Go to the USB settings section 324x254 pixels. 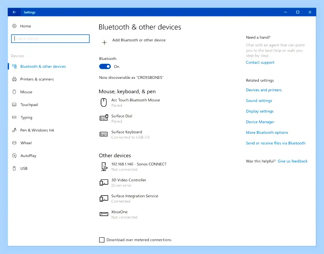(x=24, y=169)
